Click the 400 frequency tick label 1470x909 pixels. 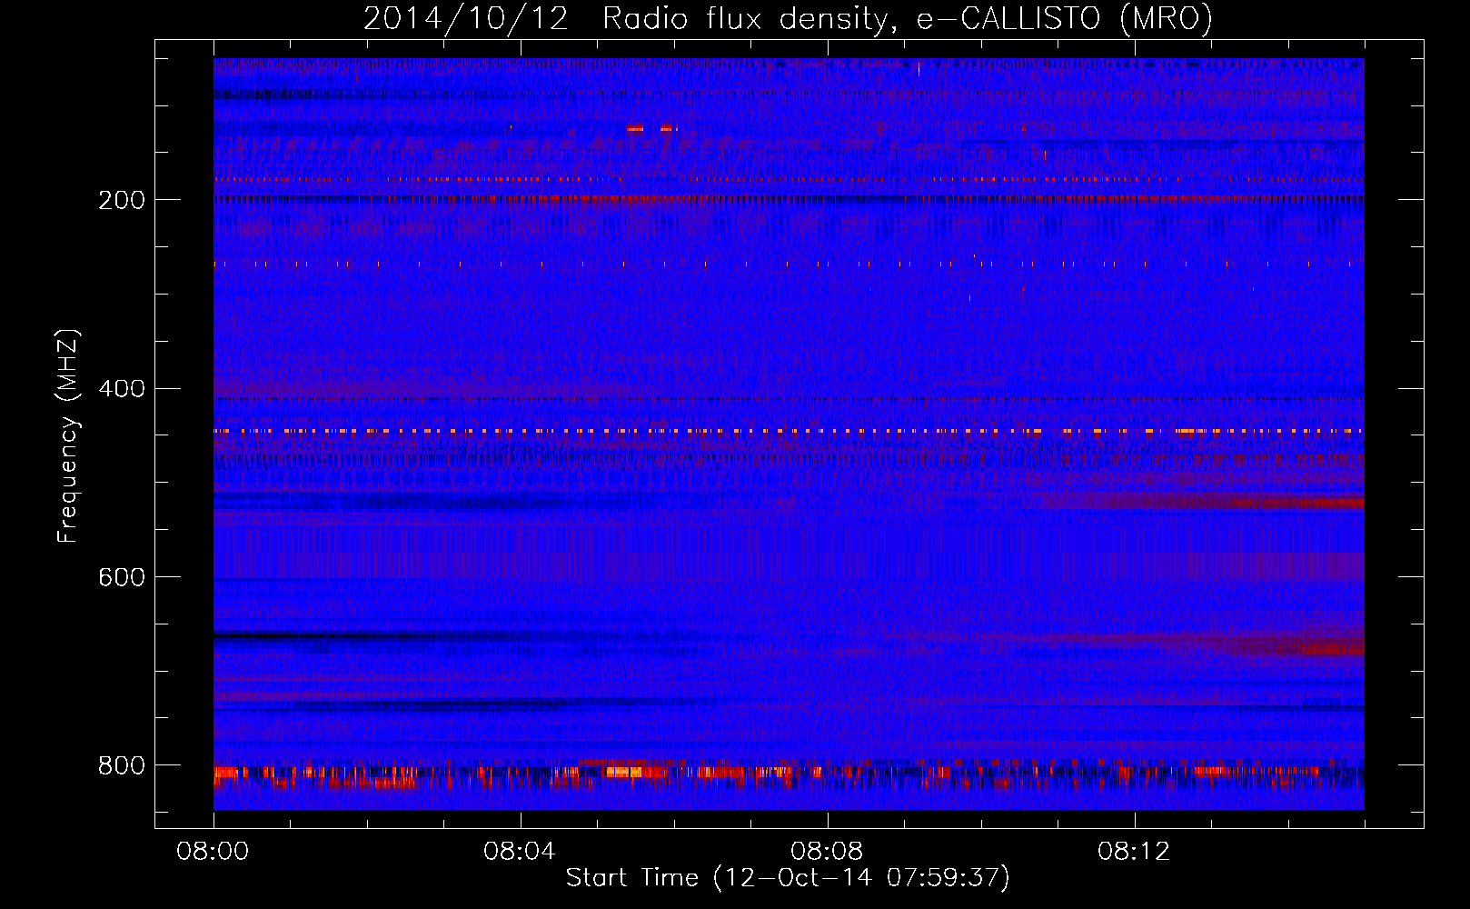(122, 389)
